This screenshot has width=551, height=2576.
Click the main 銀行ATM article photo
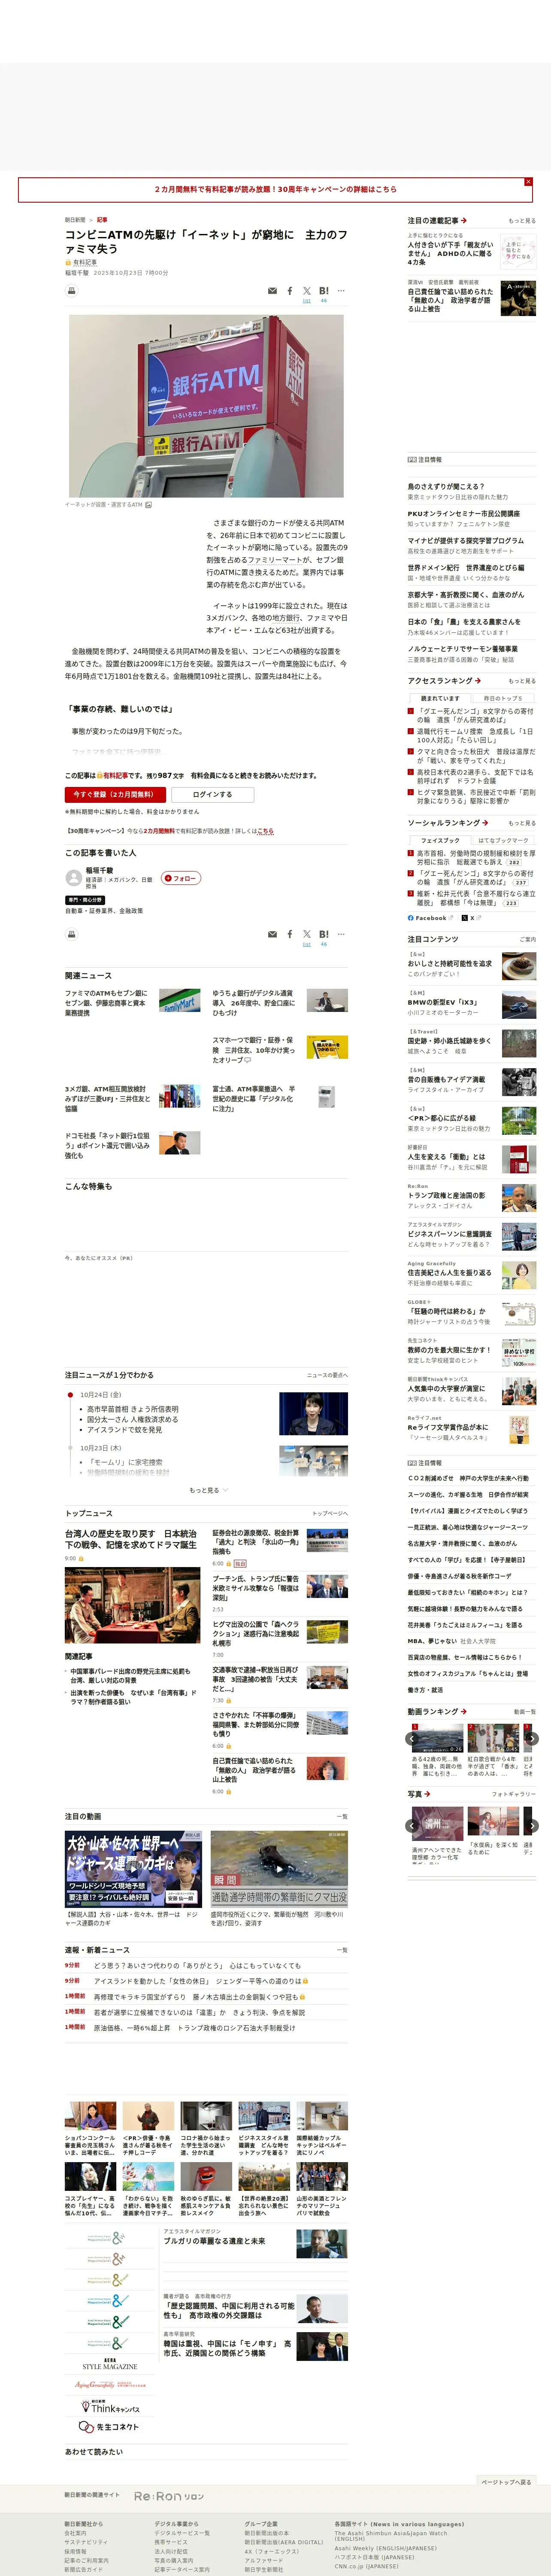tap(206, 406)
